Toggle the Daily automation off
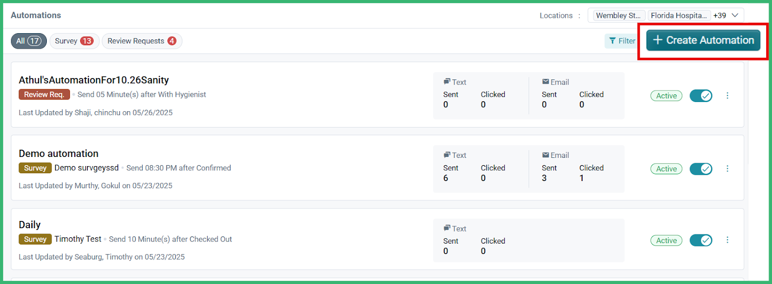This screenshot has width=772, height=284. (701, 240)
